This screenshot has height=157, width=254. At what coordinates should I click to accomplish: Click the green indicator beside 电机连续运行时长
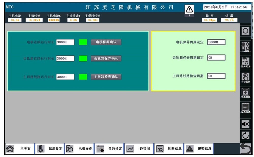[x=83, y=42]
